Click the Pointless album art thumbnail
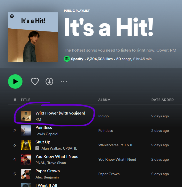This screenshot has height=187, width=182. (x=26, y=131)
